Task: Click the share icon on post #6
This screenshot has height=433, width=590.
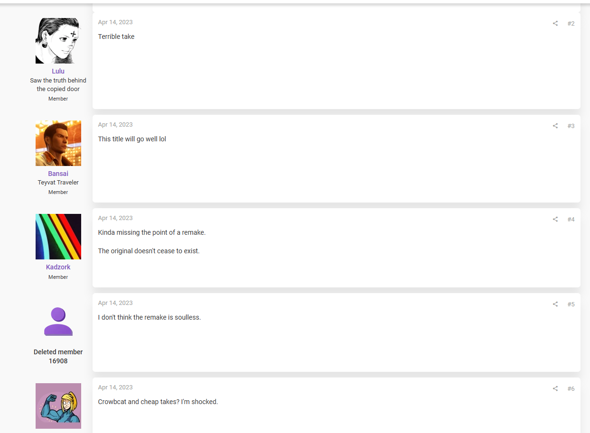Action: [555, 388]
